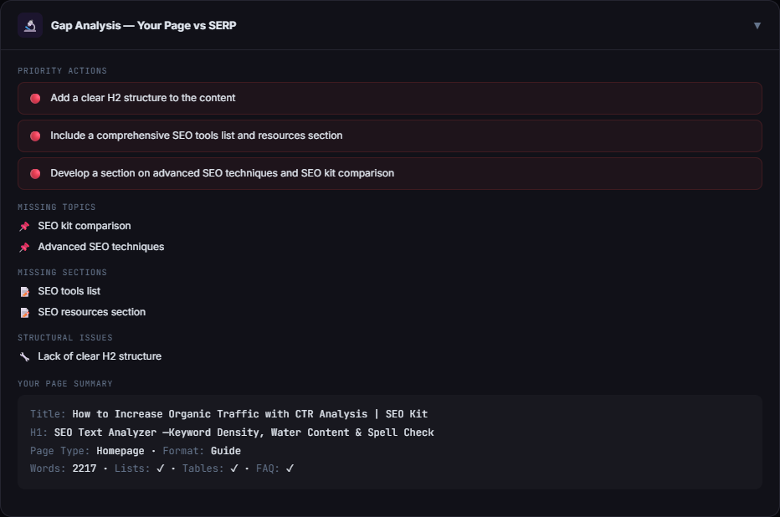Select the pin icon for Advanced SEO techniques
Image resolution: width=780 pixels, height=517 pixels.
coord(23,247)
